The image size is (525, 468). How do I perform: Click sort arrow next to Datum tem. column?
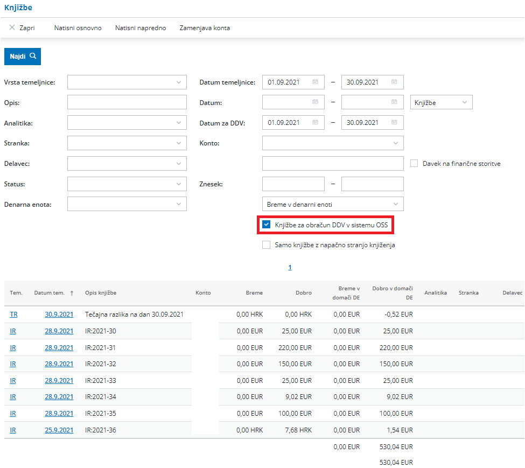(x=72, y=293)
